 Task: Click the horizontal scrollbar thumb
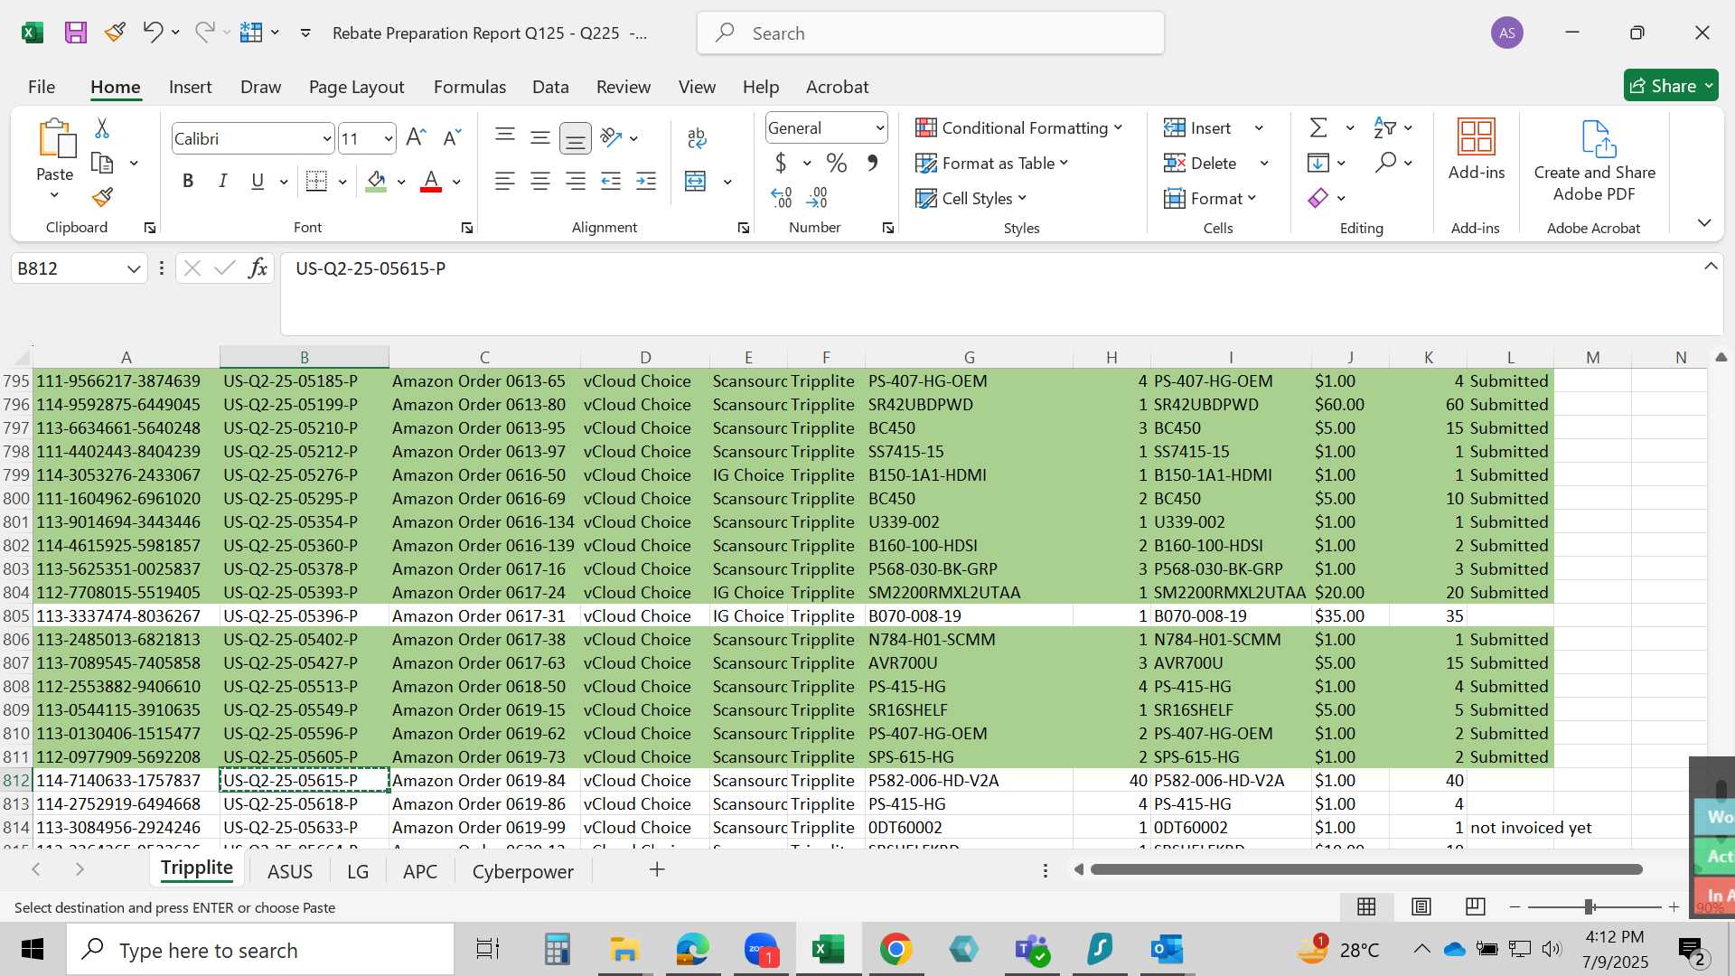[1366, 869]
